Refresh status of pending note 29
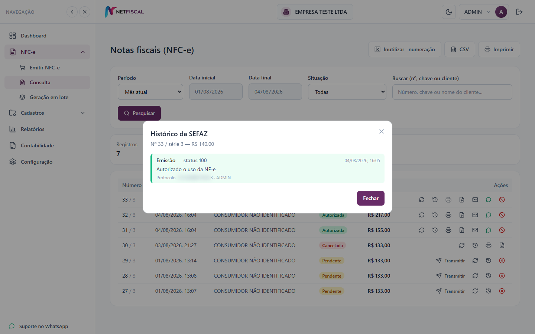Screen dimensions: 535x334 [x=475, y=261]
